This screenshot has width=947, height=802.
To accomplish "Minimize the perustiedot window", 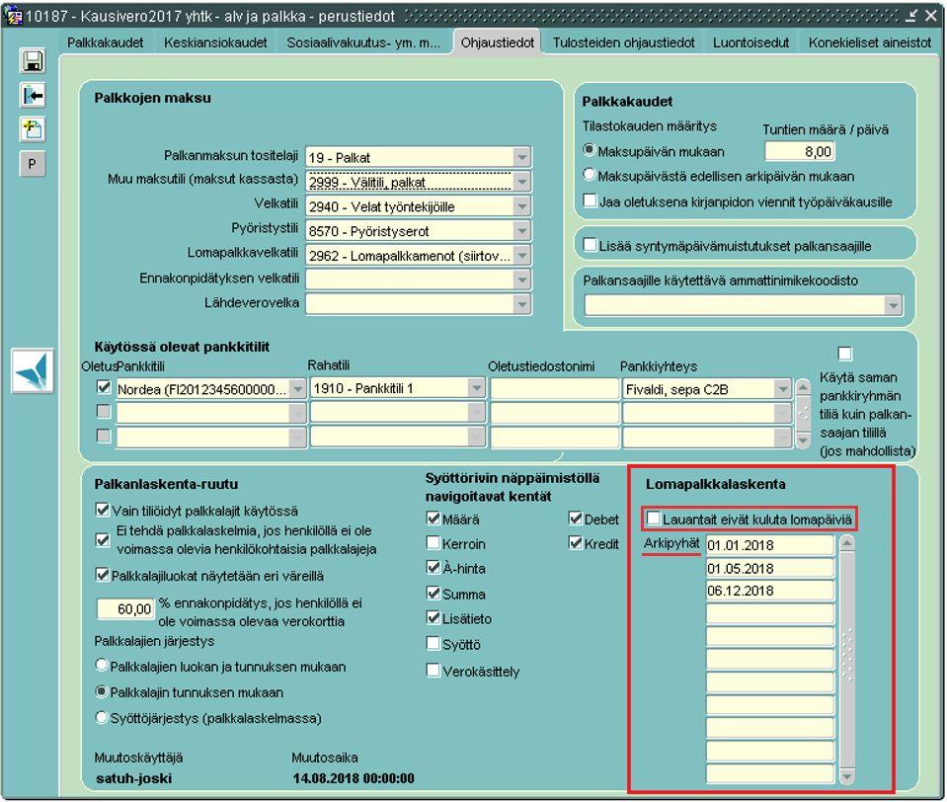I will click(x=911, y=16).
